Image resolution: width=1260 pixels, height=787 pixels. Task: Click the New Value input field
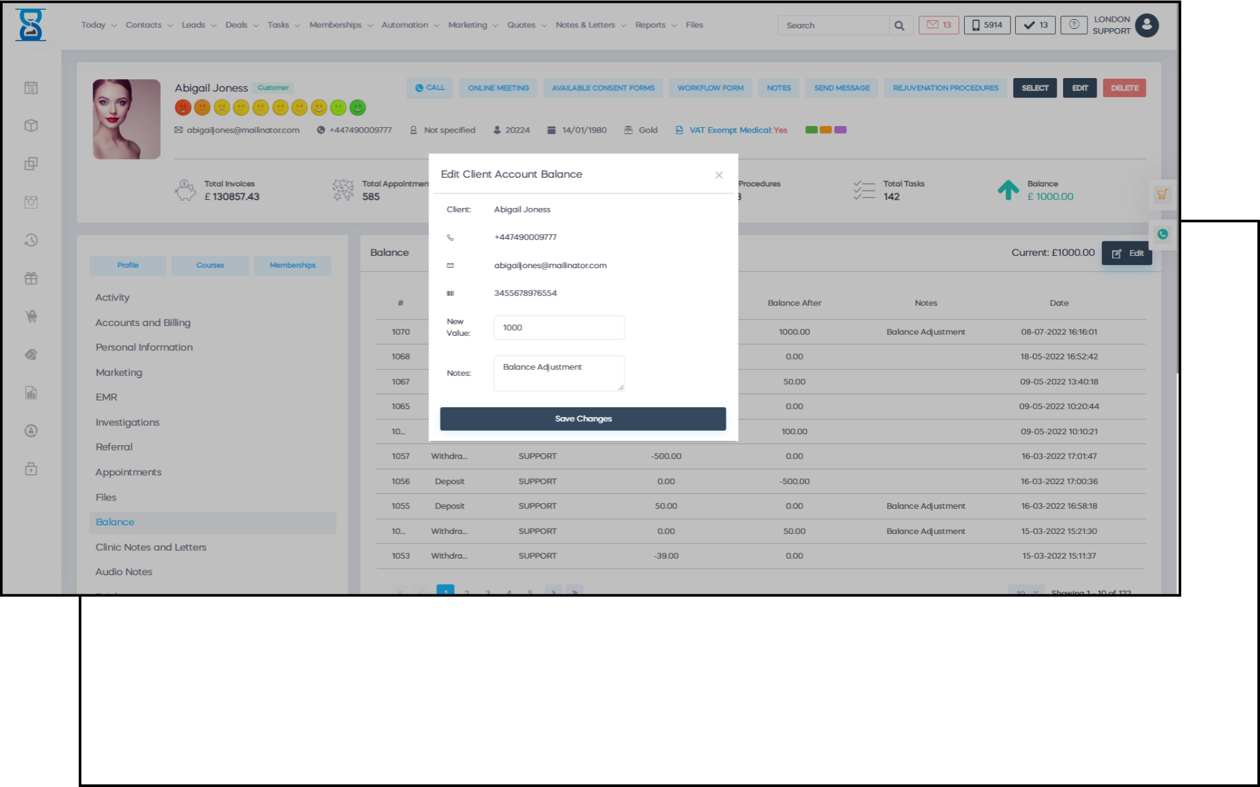click(558, 327)
